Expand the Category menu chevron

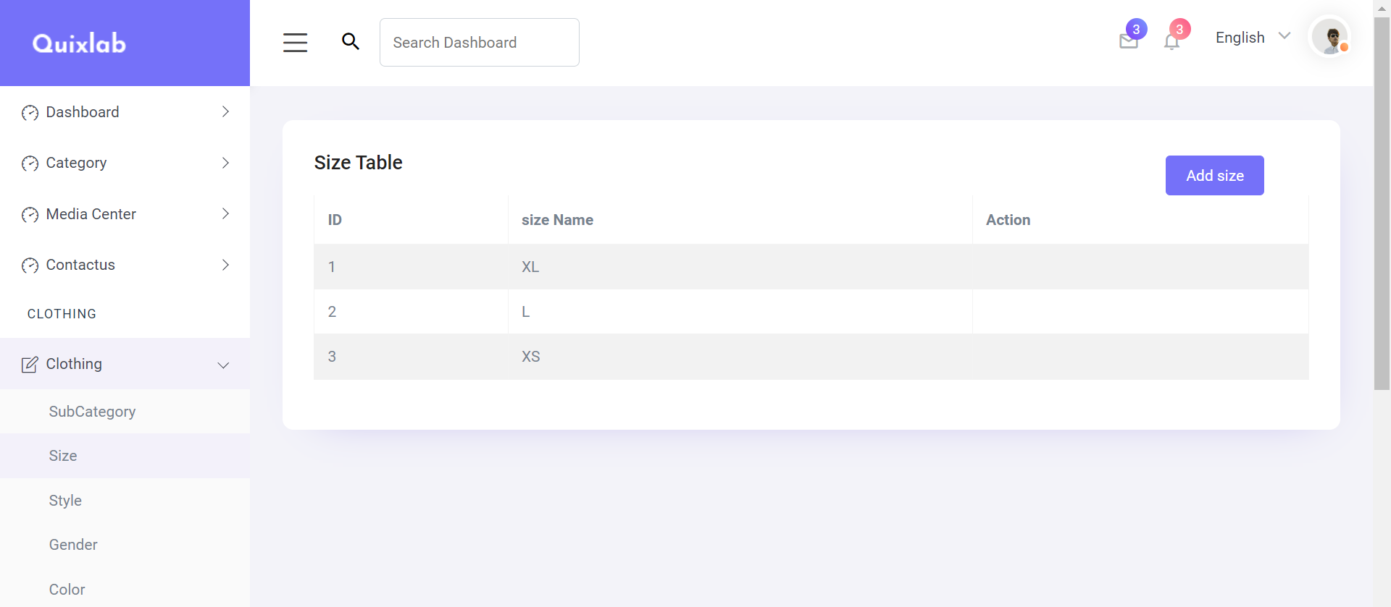point(225,163)
